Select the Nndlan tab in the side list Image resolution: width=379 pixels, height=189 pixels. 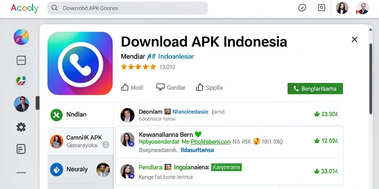[x=81, y=115]
